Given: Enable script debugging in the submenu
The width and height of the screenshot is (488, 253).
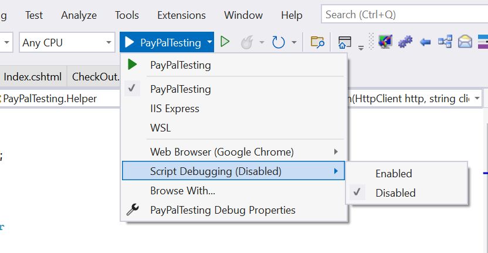Looking at the screenshot, I should [x=406, y=174].
